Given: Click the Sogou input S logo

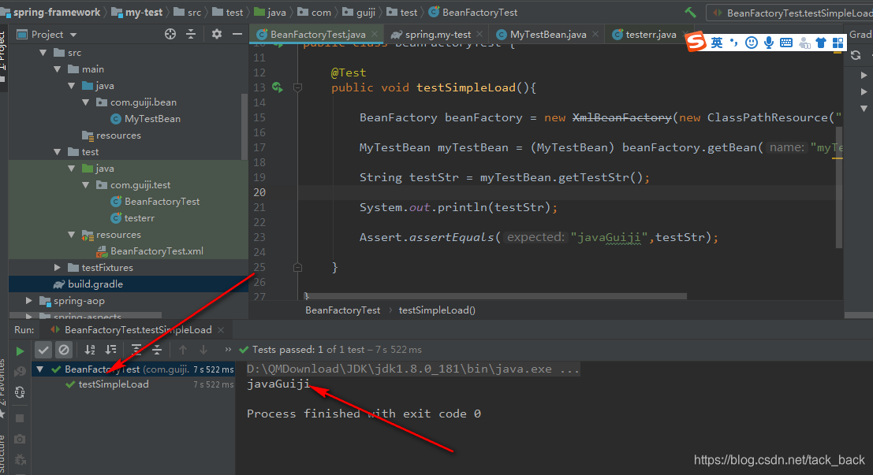Looking at the screenshot, I should pos(696,42).
